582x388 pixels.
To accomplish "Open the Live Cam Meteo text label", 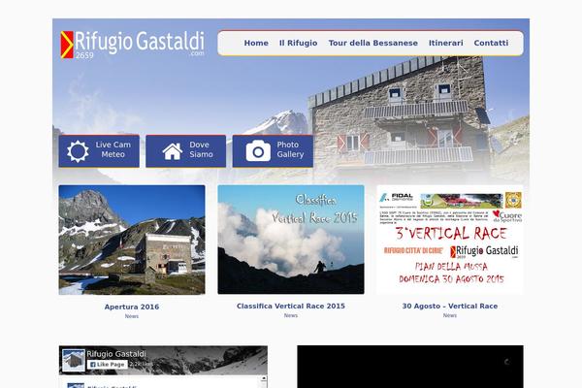I will click(113, 149).
